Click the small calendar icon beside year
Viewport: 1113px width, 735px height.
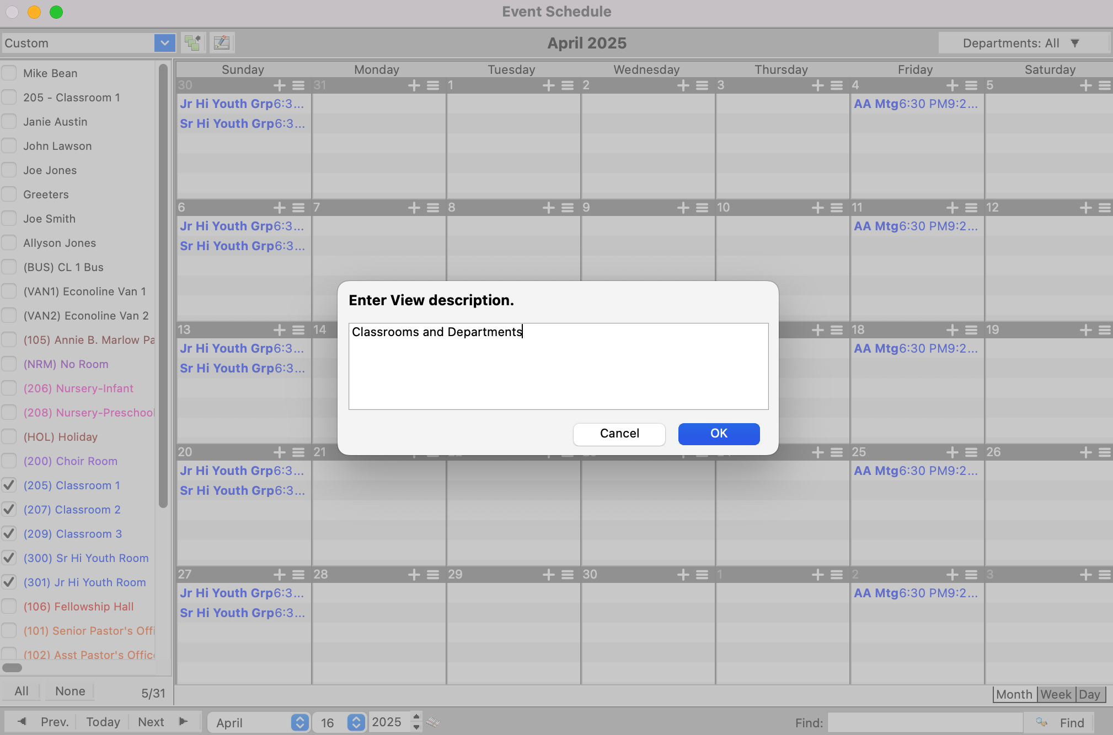pos(433,722)
